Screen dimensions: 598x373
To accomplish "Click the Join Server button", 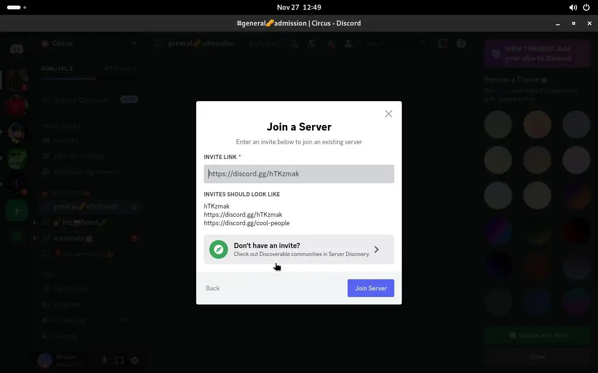I will (371, 288).
